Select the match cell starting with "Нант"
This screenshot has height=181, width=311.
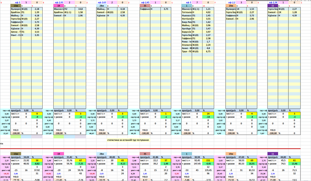tap(16, 35)
